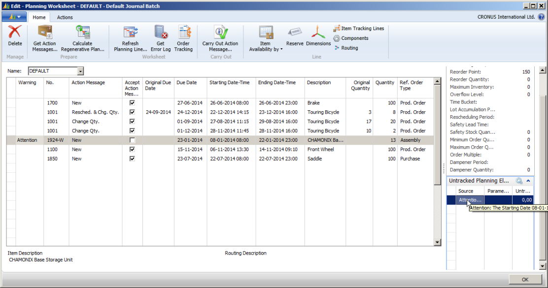Toggle Accept Action Message for Front Wheel row
The height and width of the screenshot is (288, 548).
(x=132, y=149)
